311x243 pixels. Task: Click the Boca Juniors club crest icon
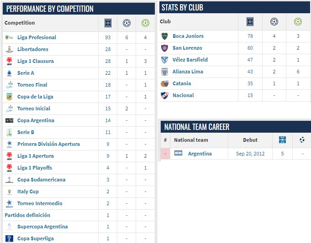(x=164, y=36)
